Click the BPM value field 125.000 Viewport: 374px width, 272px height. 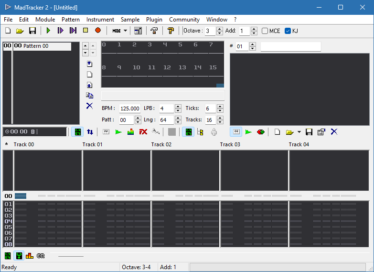[x=130, y=109]
